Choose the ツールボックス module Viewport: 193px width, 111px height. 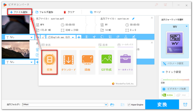click(125, 62)
